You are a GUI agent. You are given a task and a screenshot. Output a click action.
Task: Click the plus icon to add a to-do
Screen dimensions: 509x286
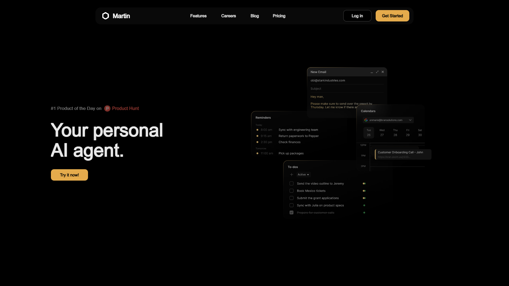(292, 175)
